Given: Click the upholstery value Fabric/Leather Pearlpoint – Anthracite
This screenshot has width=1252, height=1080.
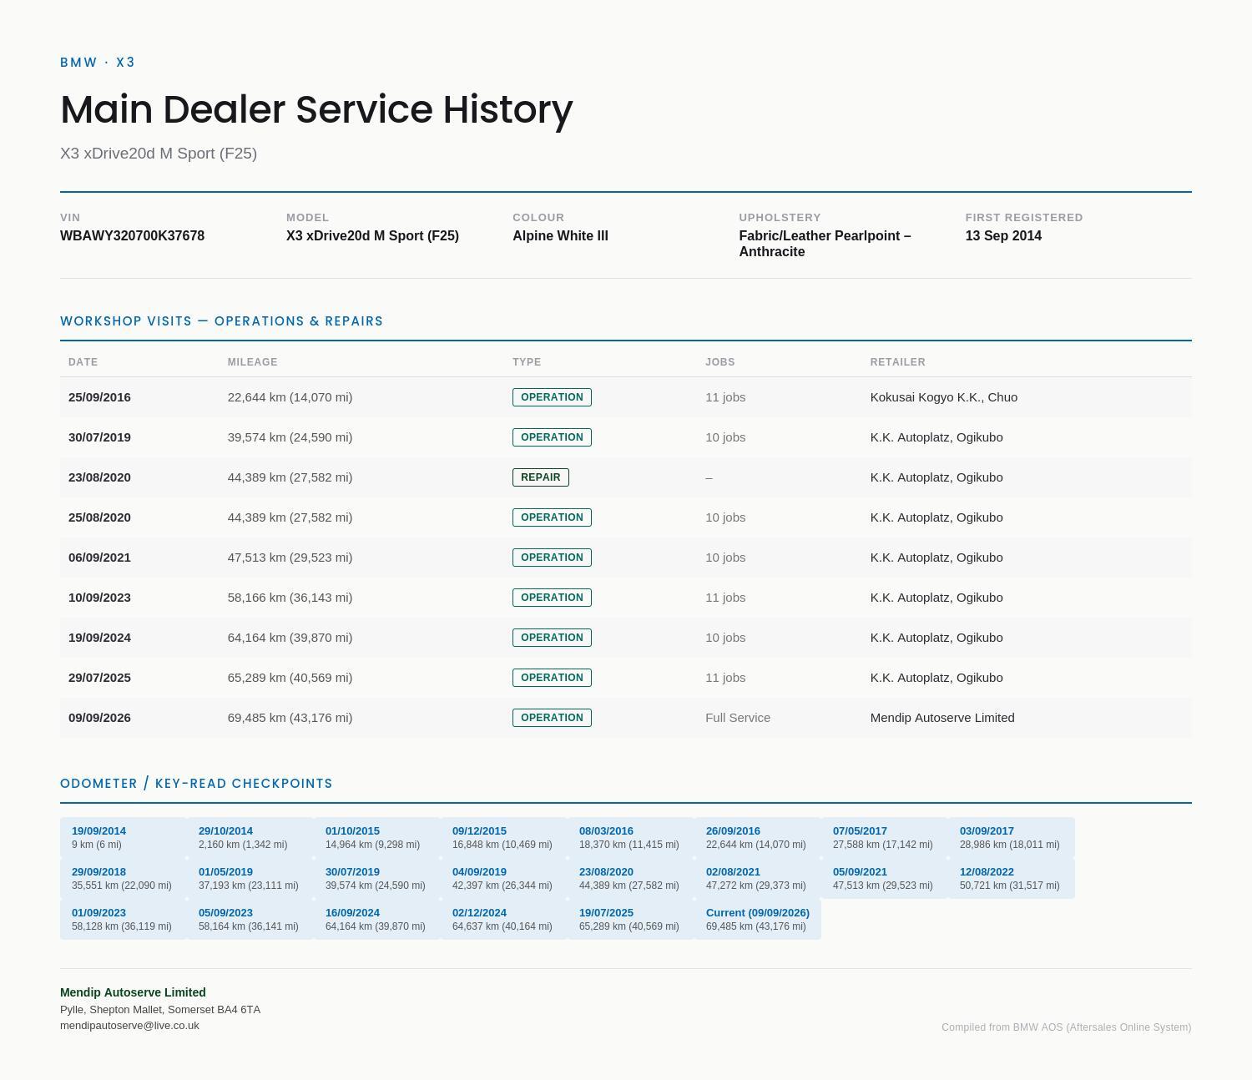Looking at the screenshot, I should [x=825, y=244].
